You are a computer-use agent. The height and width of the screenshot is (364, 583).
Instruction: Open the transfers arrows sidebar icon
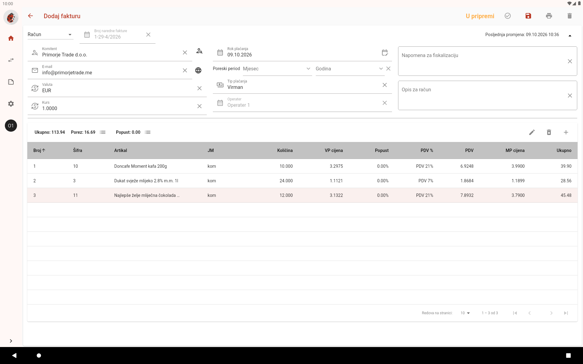[x=11, y=60]
